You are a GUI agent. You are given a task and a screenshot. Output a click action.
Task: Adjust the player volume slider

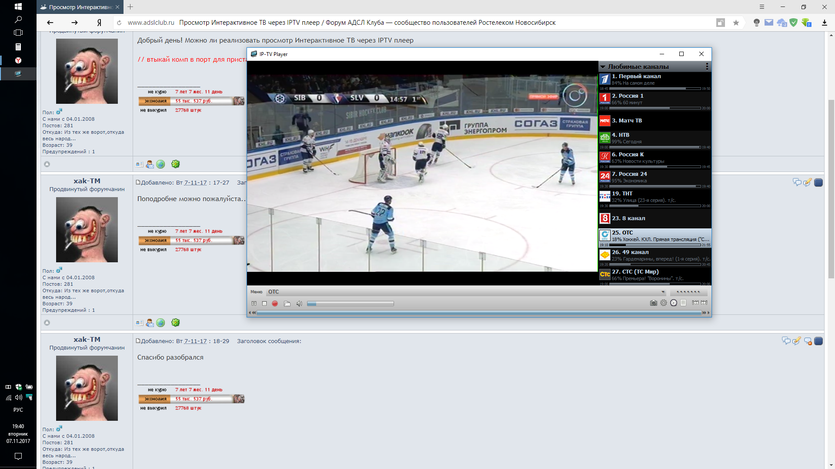(x=350, y=304)
